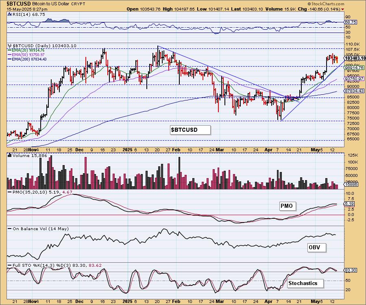366x305 pixels.
Task: Click the boxed 5.19 PMO axis tag
Action: [x=349, y=204]
